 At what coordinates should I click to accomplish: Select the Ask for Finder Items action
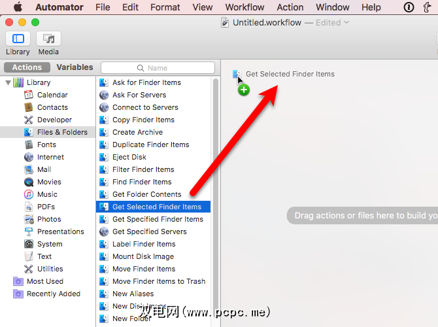(154, 82)
